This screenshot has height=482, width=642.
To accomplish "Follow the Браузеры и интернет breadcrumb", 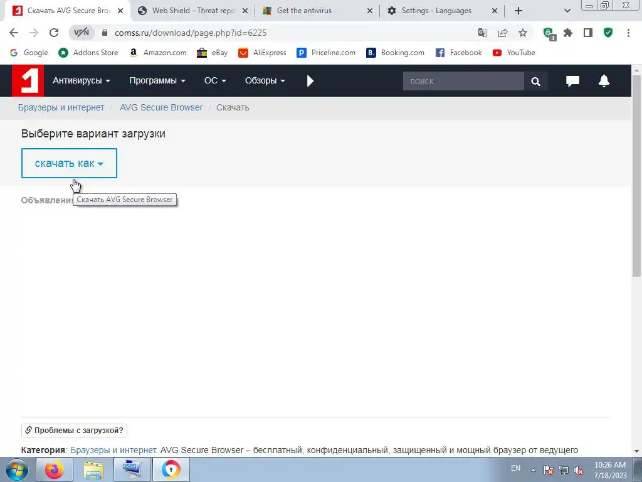I will pos(61,107).
